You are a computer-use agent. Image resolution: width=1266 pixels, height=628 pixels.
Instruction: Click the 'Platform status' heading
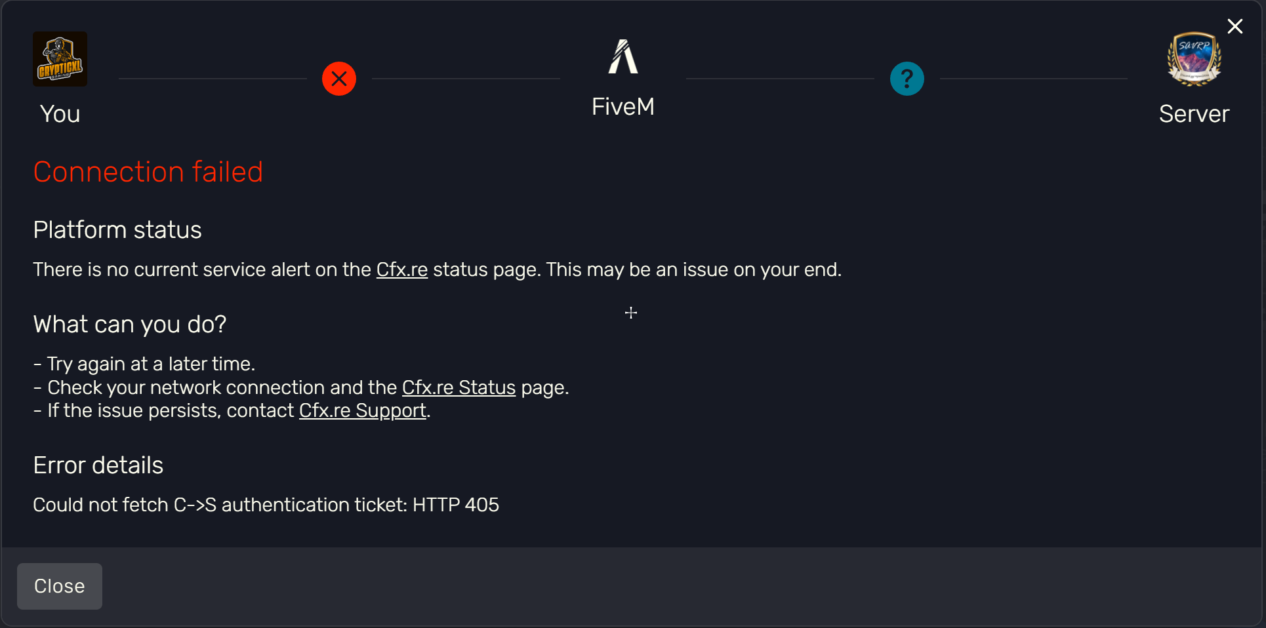pos(117,230)
